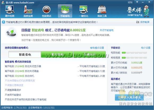Click 不调整屏幕保护 text
The image size is (154, 110).
tap(13, 90)
